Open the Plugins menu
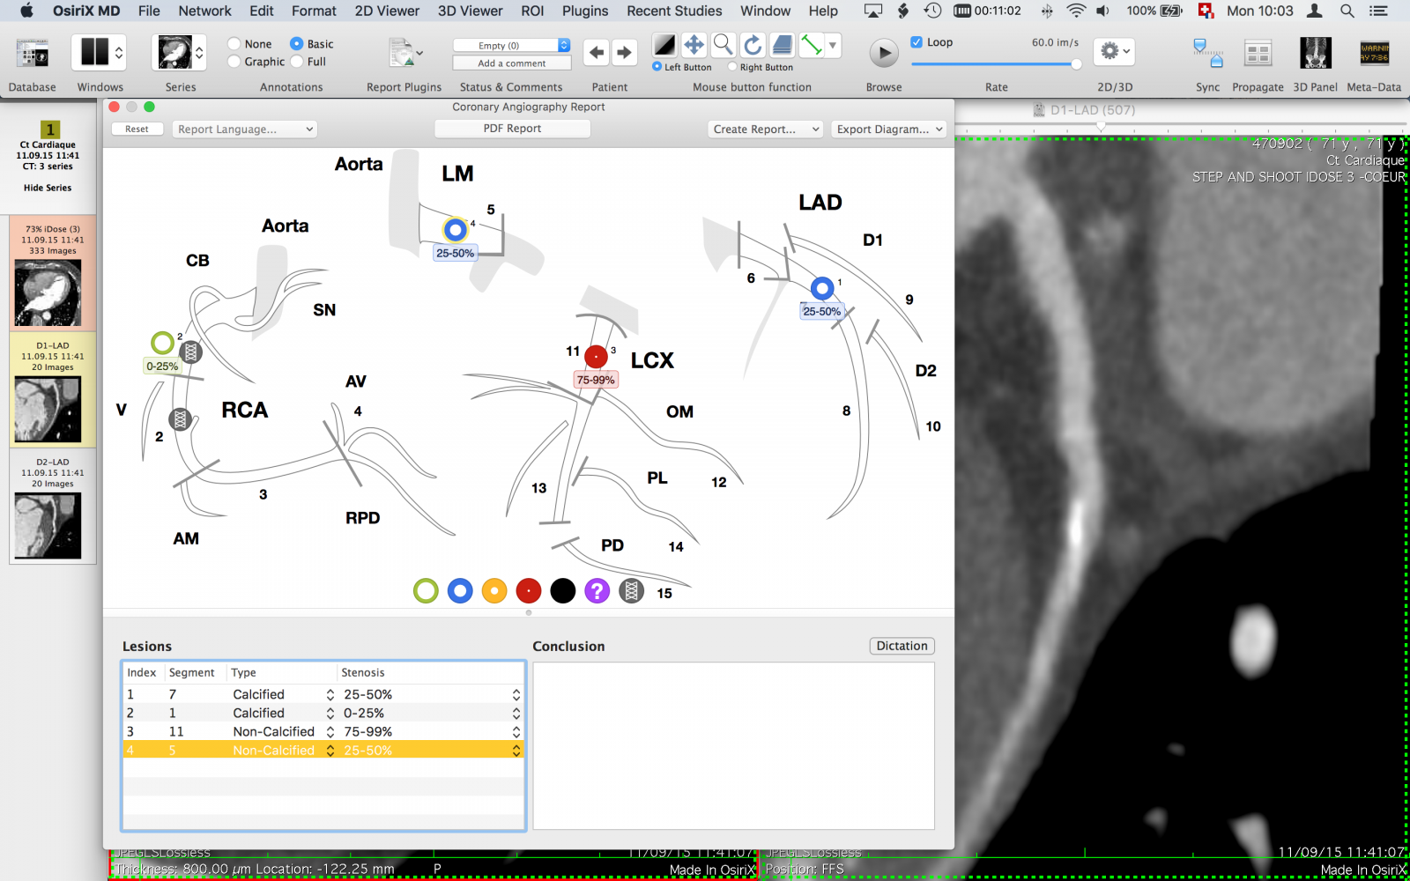The image size is (1410, 881). (584, 11)
